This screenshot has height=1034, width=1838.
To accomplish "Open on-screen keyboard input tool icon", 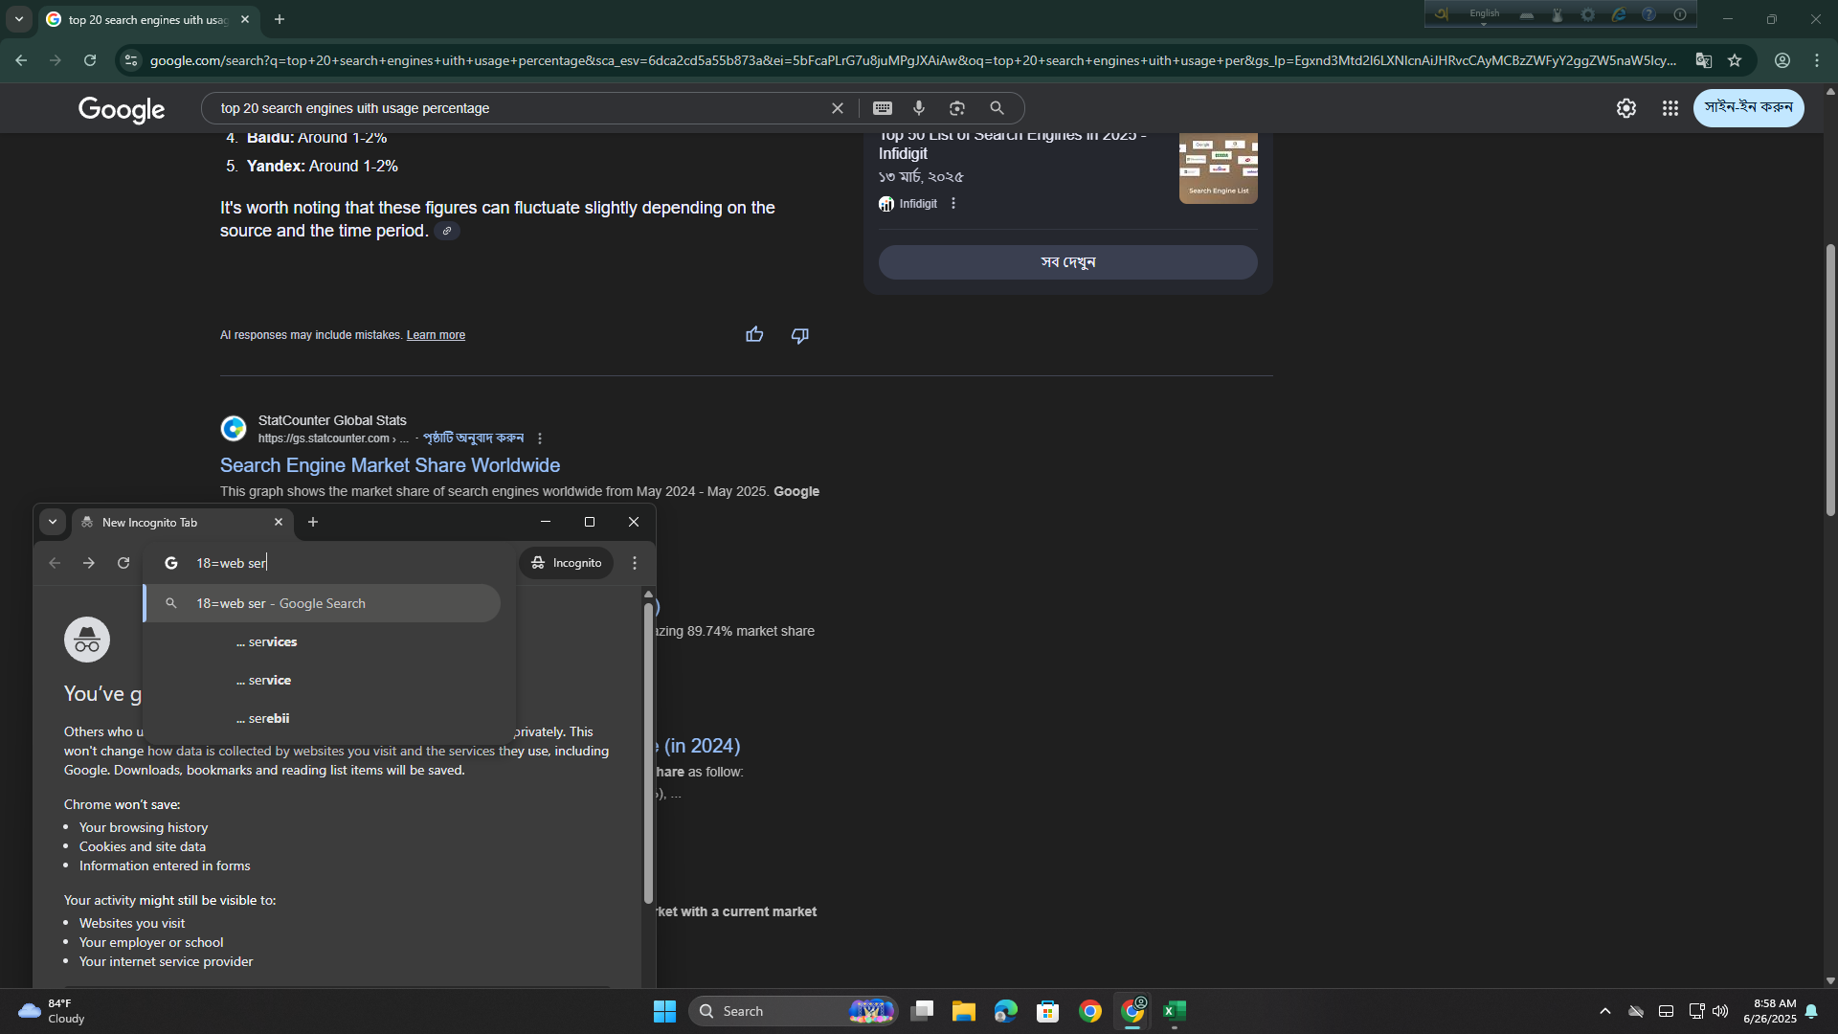I will pos(883,108).
